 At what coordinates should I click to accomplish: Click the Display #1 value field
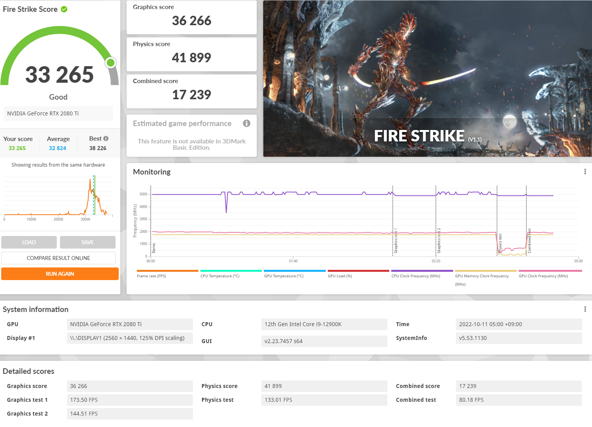pos(130,338)
